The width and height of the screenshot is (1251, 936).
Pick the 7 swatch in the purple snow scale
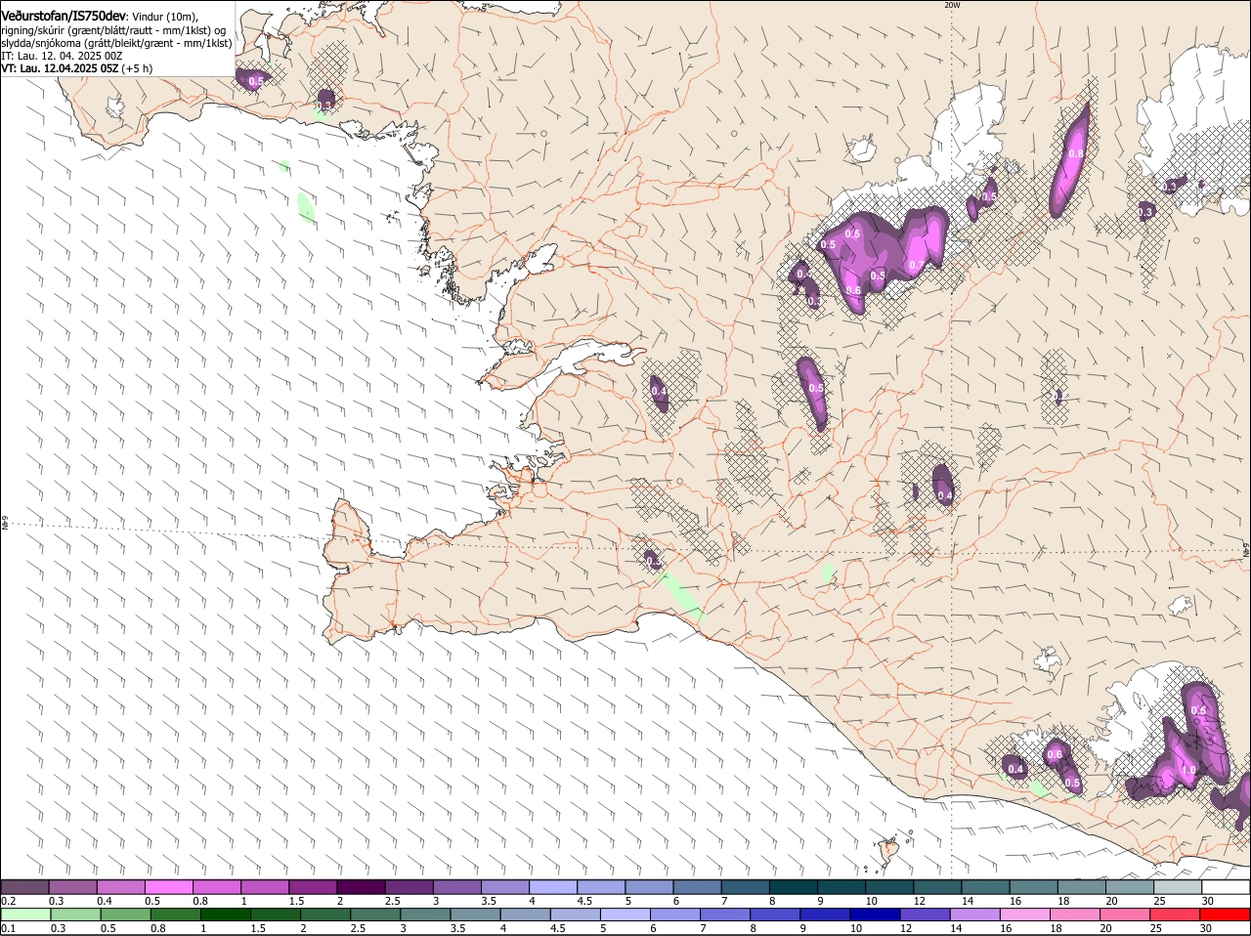click(746, 887)
